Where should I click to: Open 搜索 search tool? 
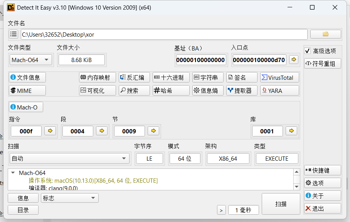[x=134, y=91]
